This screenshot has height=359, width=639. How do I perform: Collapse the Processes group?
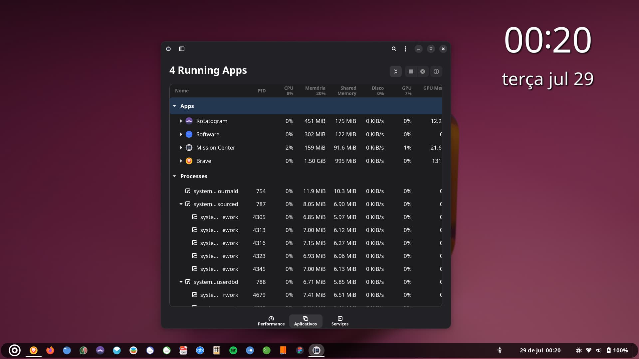(x=174, y=176)
